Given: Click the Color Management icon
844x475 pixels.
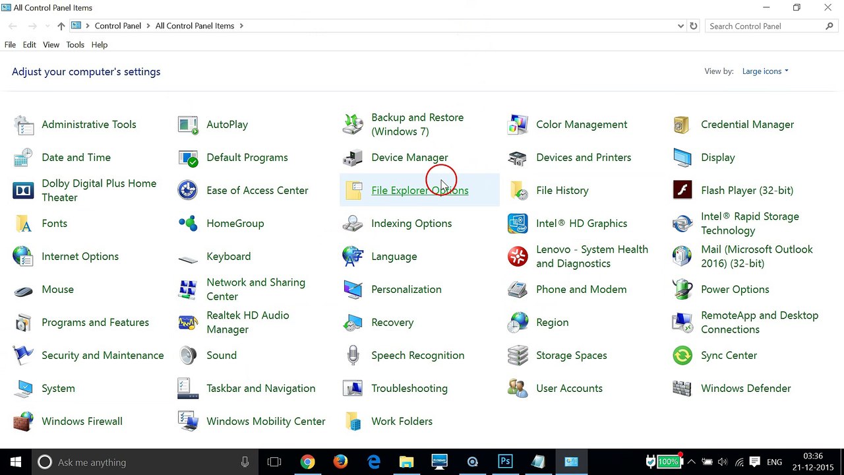Looking at the screenshot, I should [x=518, y=125].
